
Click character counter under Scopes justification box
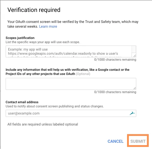[115, 59]
